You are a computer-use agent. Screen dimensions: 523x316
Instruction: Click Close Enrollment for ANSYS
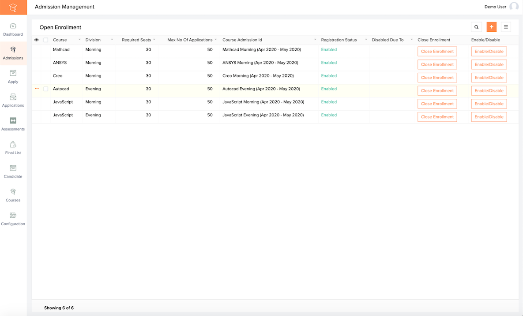tap(437, 64)
